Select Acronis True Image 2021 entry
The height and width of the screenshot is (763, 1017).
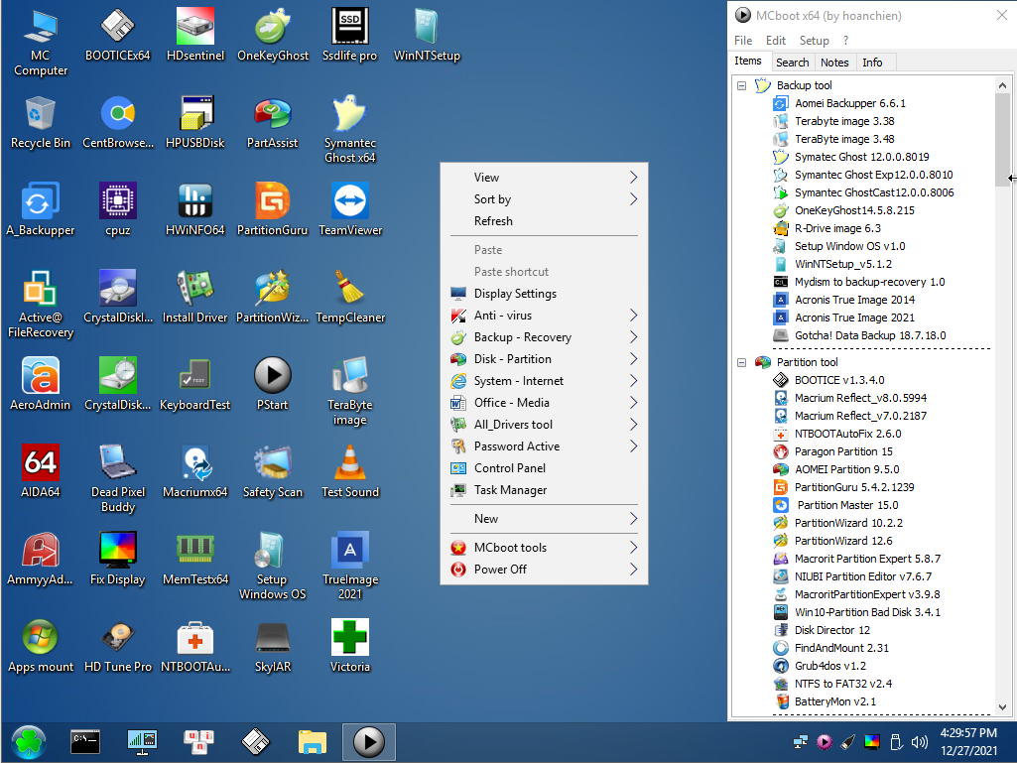click(854, 318)
